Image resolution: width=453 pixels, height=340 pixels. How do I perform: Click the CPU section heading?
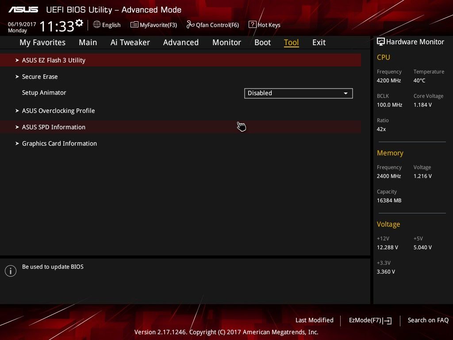[384, 57]
